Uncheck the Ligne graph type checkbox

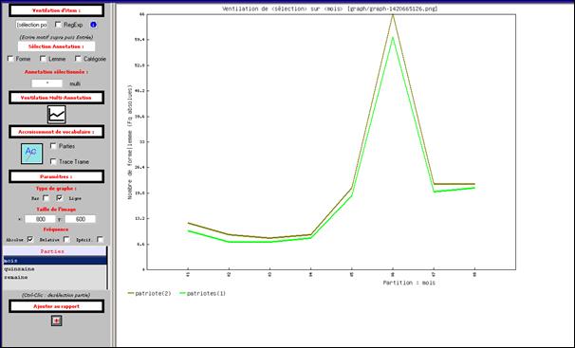[x=60, y=198]
